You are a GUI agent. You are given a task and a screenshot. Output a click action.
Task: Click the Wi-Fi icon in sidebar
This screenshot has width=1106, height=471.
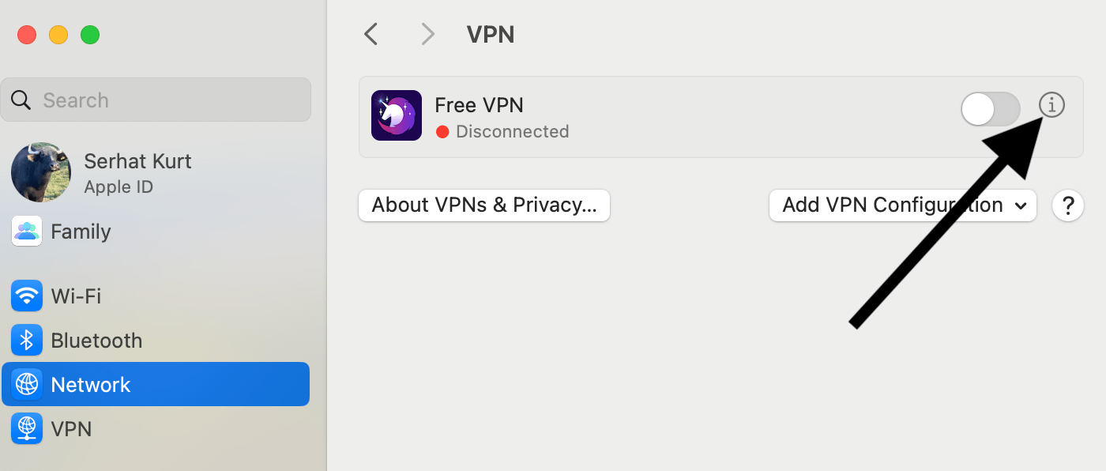tap(27, 296)
